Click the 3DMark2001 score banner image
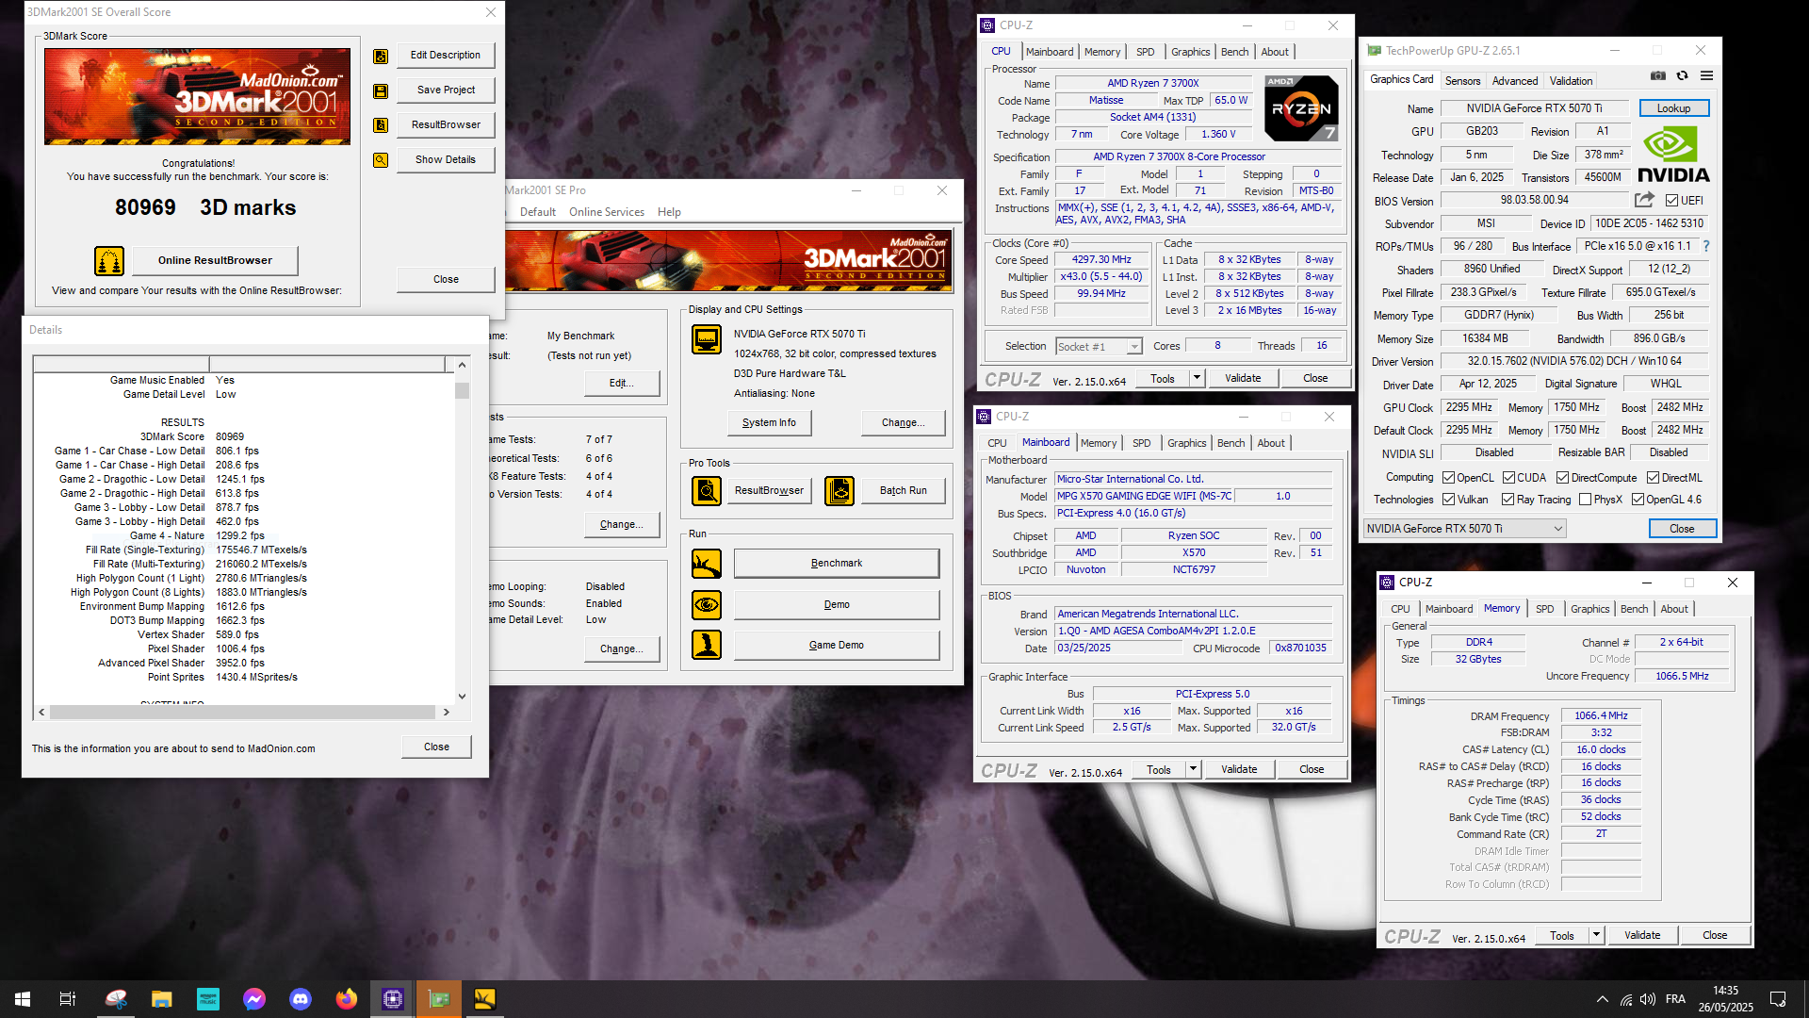The height and width of the screenshot is (1018, 1809). point(197,96)
